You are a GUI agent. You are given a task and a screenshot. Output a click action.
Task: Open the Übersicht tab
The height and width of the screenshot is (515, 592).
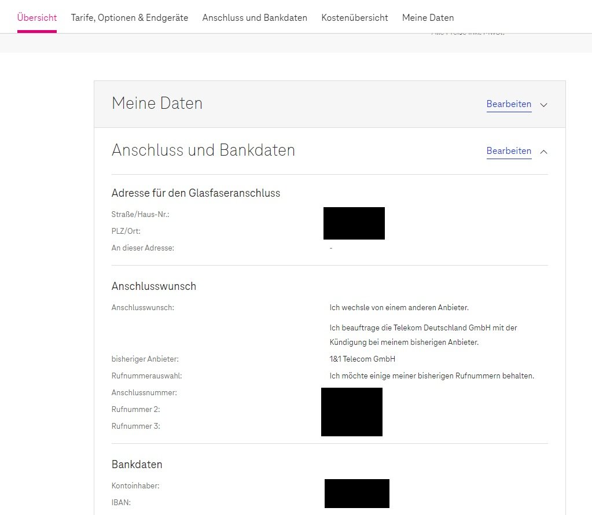37,18
